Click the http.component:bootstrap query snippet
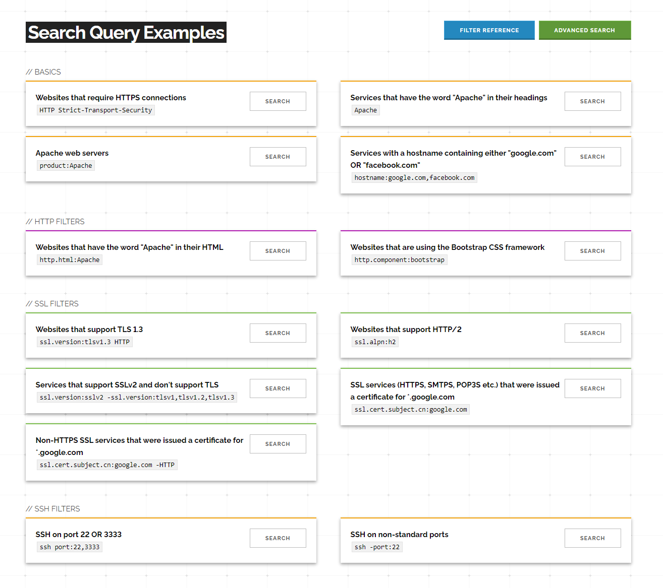 pyautogui.click(x=399, y=260)
